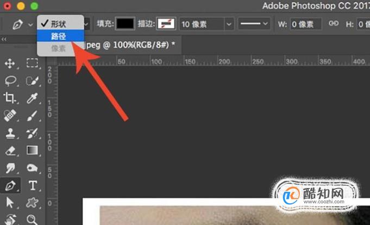
Task: Select the Clone Stamp tool
Action: click(10, 133)
